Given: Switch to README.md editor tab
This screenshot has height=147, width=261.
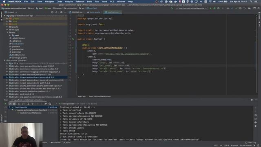Looking at the screenshot, I should click(76, 12).
